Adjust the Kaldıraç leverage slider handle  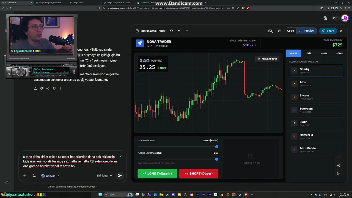[x=217, y=159]
